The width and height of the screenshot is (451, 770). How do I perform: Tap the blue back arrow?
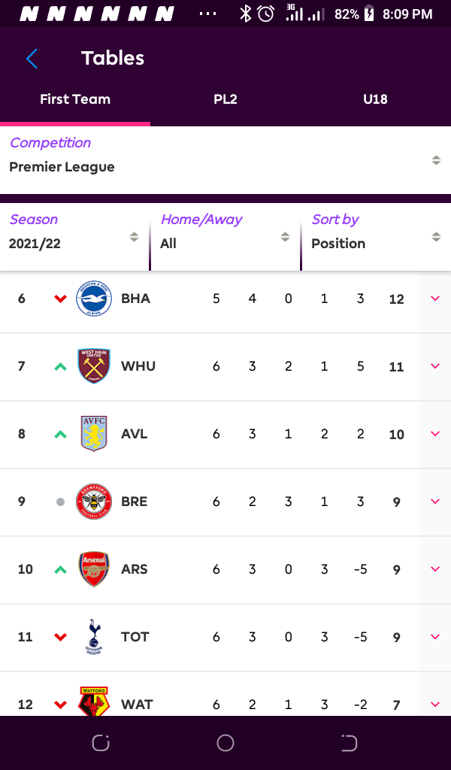click(32, 59)
